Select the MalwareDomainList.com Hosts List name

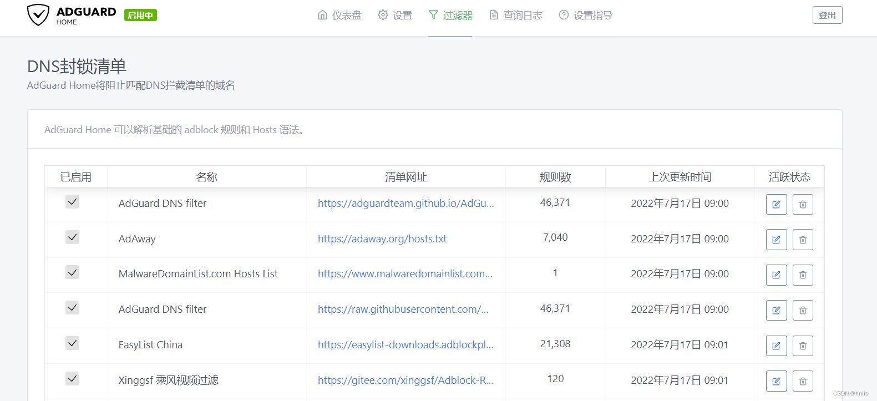(x=198, y=274)
